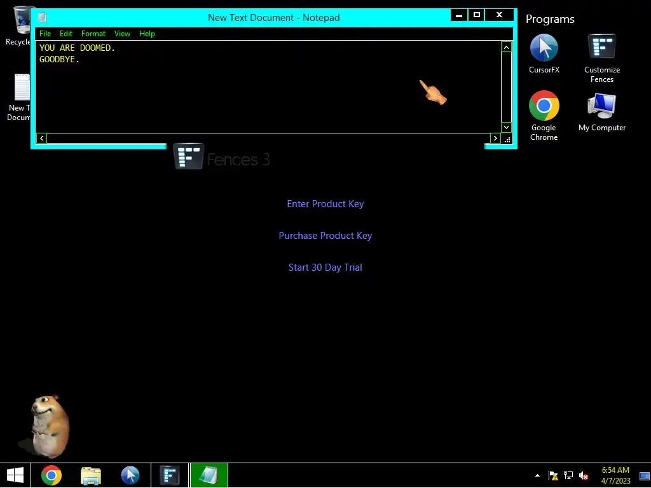
Task: Switch to CursorFX on the taskbar
Action: click(x=130, y=475)
